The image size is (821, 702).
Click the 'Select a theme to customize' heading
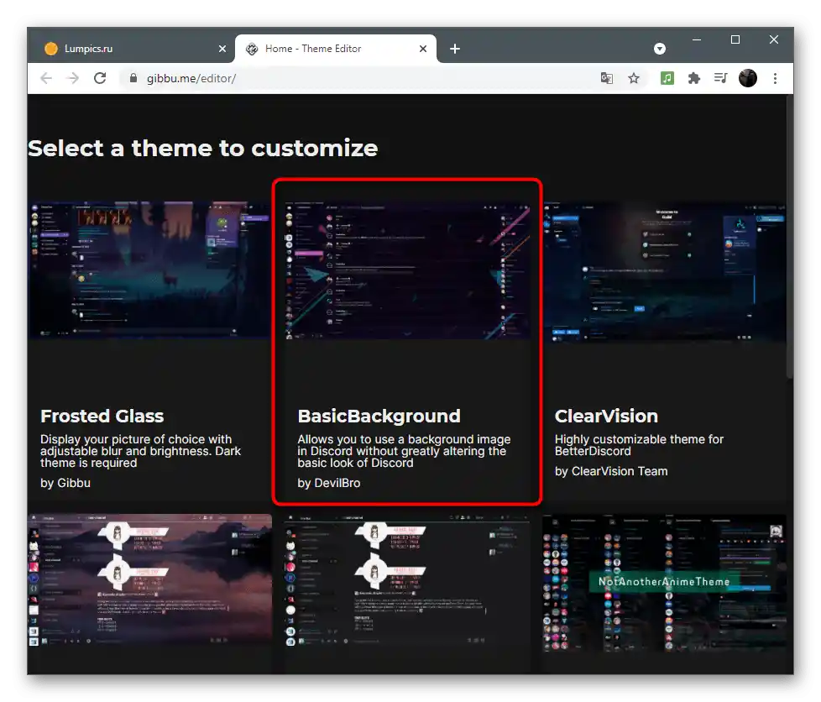point(203,149)
